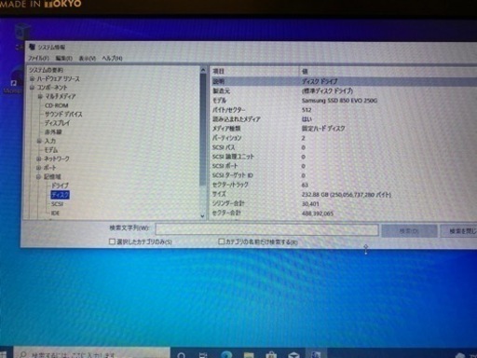477x358 pixels.
Task: Expand the ネットワーク tree node
Action: (x=39, y=158)
